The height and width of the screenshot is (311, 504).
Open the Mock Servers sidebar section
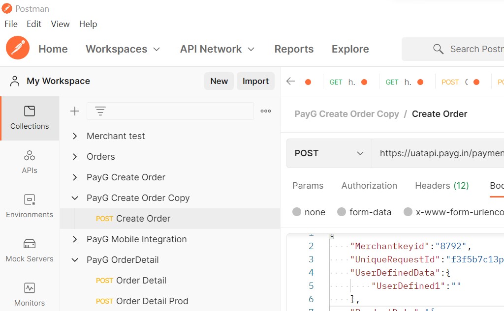(30, 251)
